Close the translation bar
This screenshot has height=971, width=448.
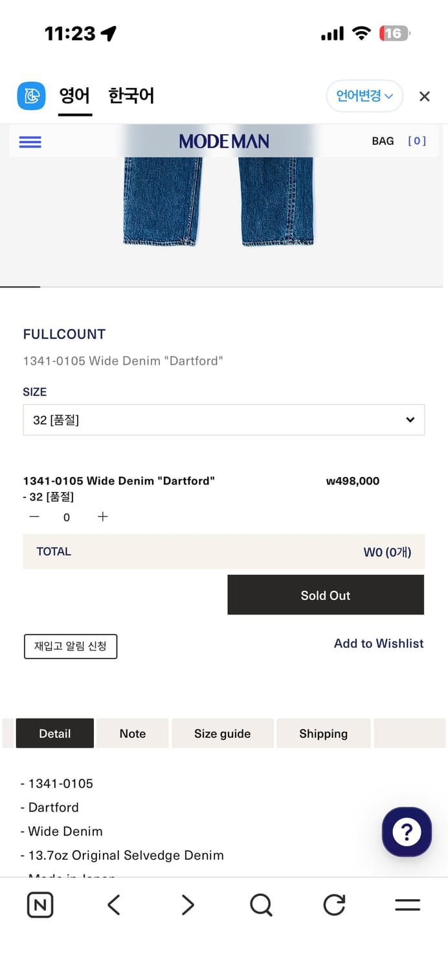pos(425,96)
